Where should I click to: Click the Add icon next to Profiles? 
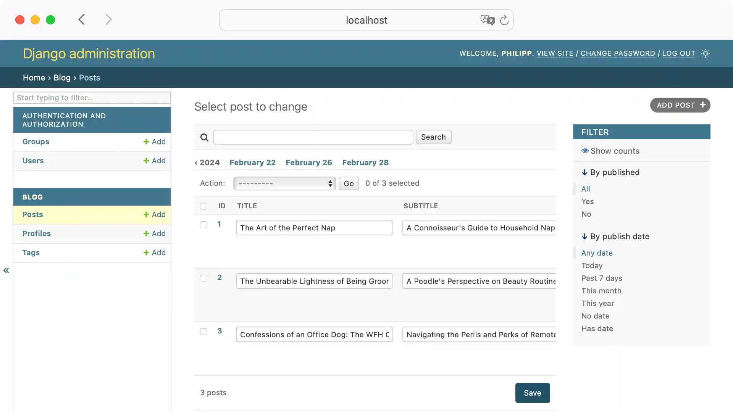pyautogui.click(x=146, y=233)
